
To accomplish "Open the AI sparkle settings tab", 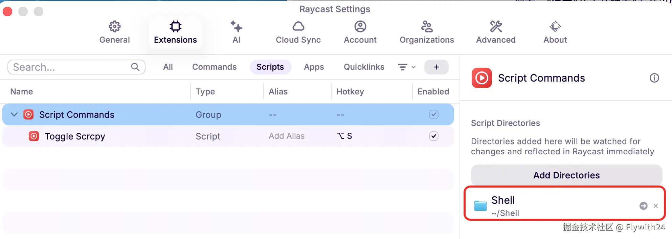I will 236,27.
